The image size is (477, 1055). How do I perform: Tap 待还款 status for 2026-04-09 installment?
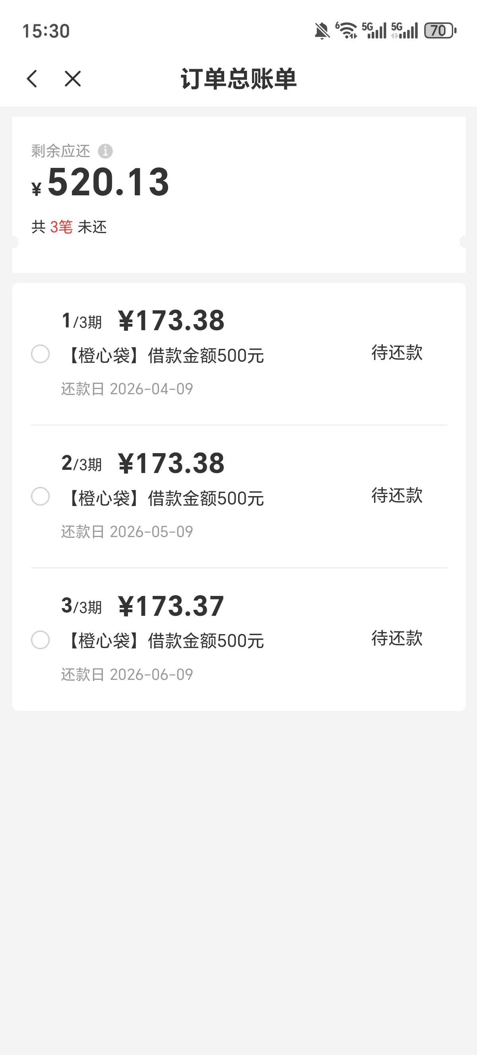[397, 352]
